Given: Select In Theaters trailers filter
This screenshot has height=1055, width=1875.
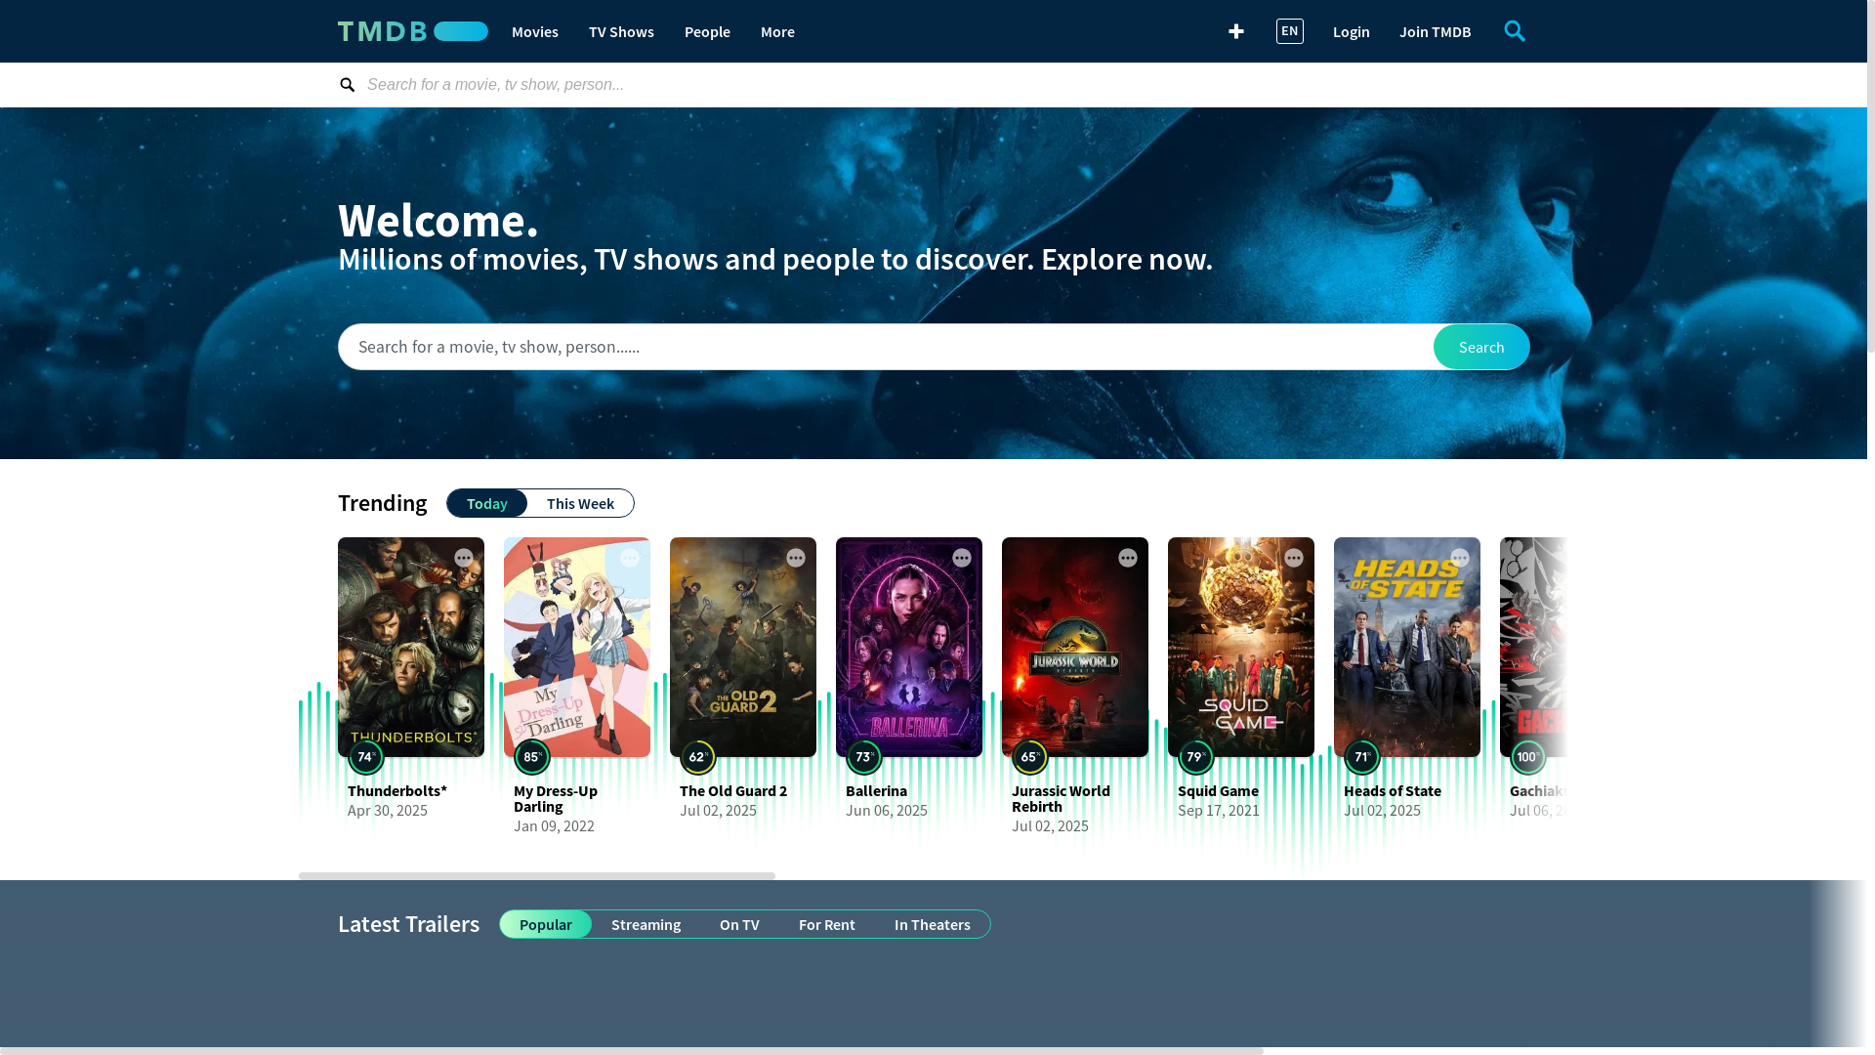Looking at the screenshot, I should (x=933, y=924).
